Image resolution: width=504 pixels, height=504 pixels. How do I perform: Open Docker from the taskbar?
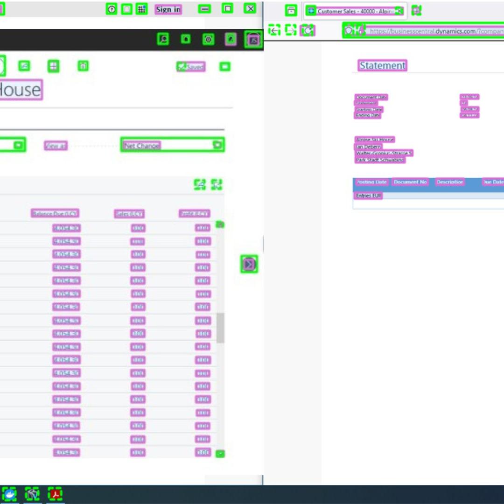[9, 494]
